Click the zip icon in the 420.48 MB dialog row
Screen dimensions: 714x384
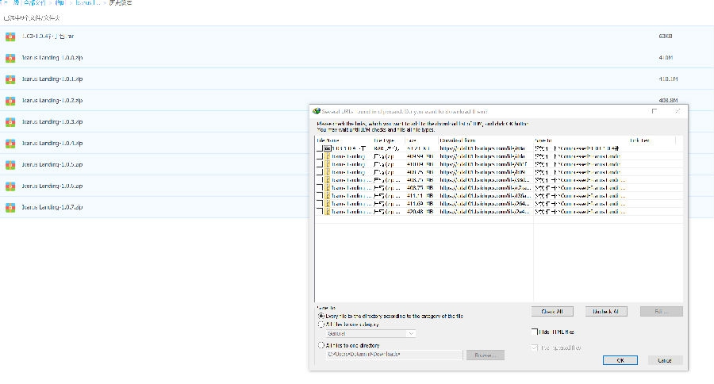(328, 211)
